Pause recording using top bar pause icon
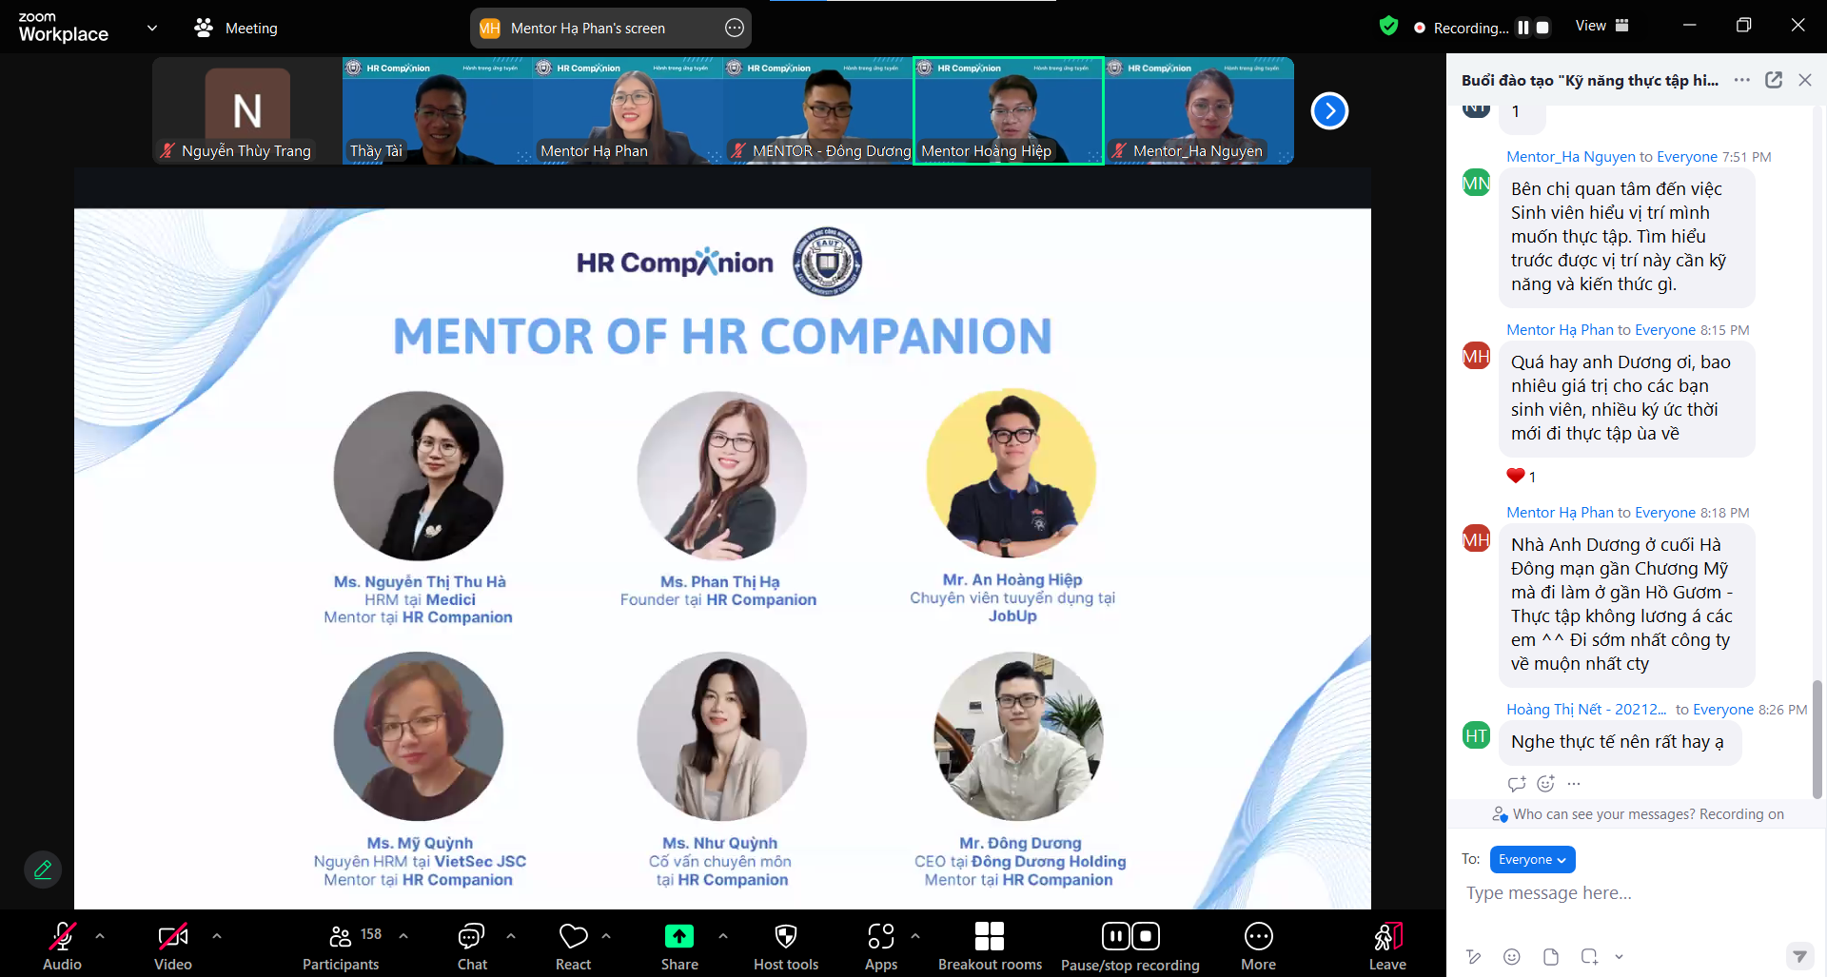 tap(1522, 28)
